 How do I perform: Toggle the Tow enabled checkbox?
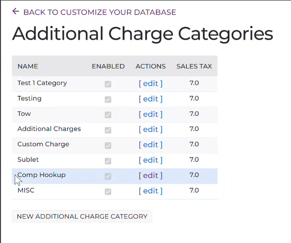point(108,115)
